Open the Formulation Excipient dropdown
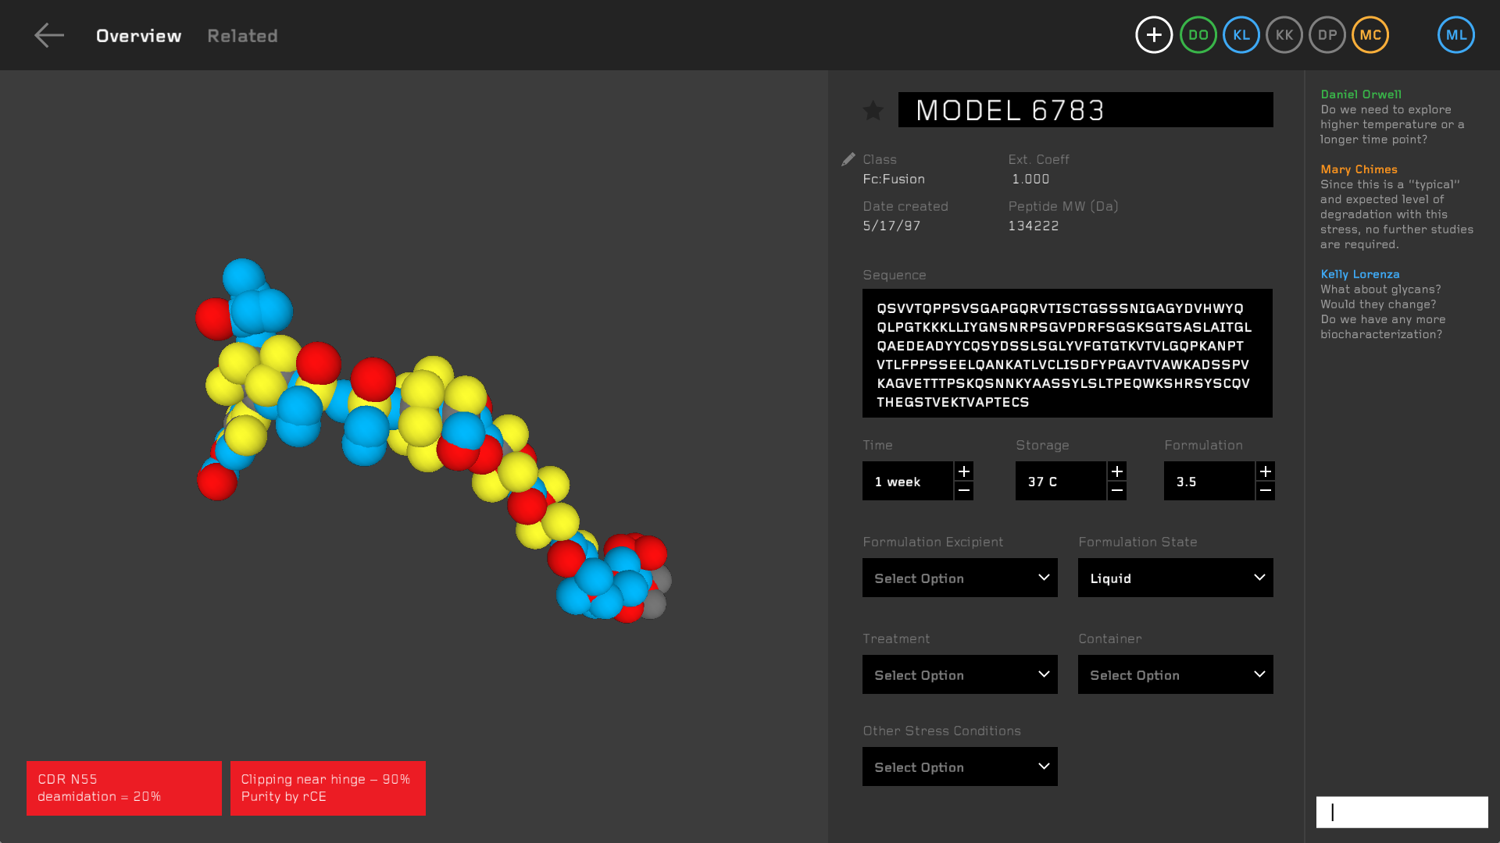 pos(959,578)
